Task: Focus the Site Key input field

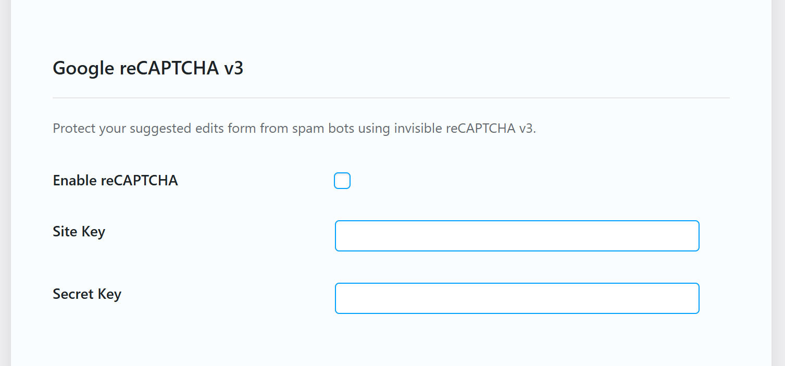Action: 517,236
